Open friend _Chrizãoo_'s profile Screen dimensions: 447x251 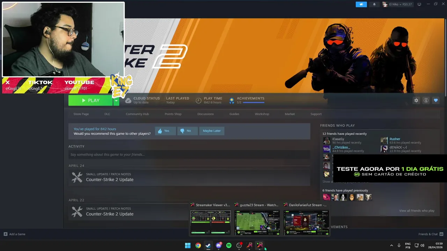pyautogui.click(x=341, y=147)
